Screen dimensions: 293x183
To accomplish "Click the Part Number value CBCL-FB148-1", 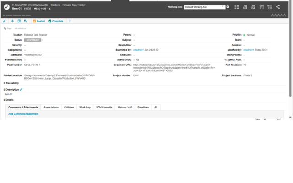I will point(32,65).
